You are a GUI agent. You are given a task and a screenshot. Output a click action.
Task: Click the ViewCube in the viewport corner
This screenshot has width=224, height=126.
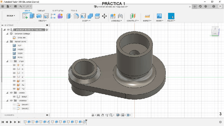coord(215,31)
